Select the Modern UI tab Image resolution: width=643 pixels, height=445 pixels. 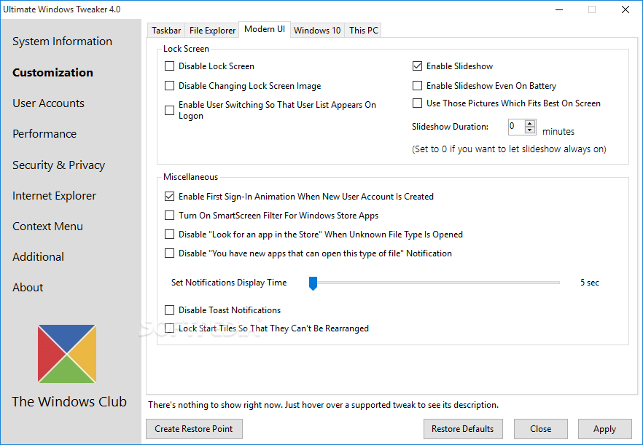point(265,29)
